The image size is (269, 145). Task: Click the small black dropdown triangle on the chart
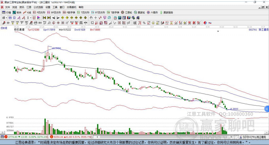[218, 31]
